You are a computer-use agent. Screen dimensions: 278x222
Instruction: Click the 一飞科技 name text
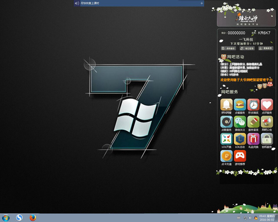246,39
